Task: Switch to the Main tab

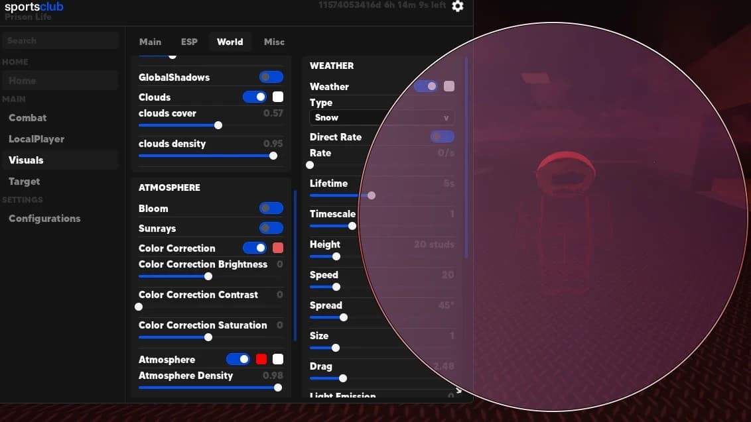Action: [x=150, y=42]
